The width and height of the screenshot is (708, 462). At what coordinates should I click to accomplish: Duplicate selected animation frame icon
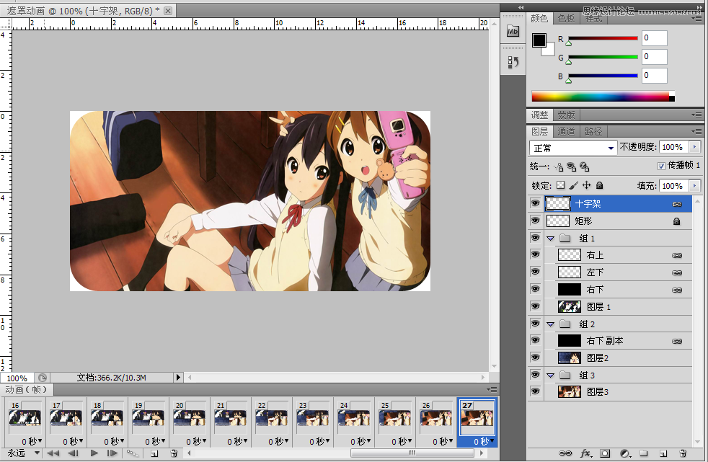point(154,453)
